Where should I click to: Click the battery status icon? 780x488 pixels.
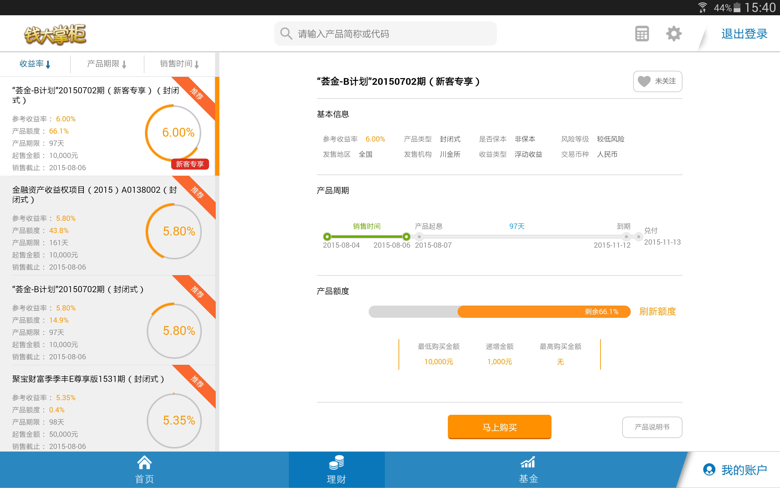click(737, 7)
